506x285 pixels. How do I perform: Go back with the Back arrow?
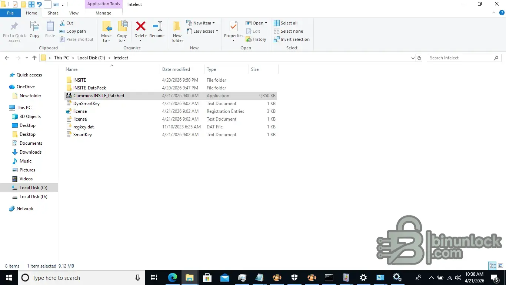point(7,58)
